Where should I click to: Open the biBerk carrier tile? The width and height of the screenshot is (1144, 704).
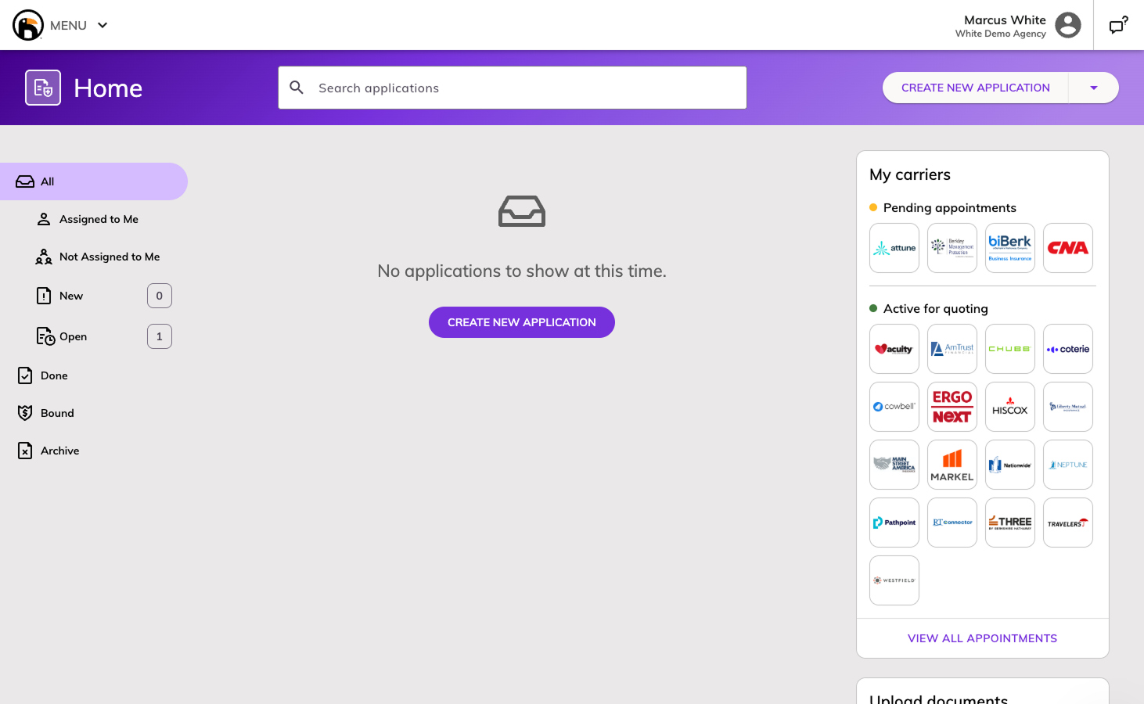(1010, 248)
